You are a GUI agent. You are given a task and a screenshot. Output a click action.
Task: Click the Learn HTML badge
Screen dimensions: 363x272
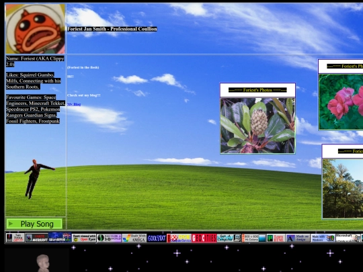[276, 238]
